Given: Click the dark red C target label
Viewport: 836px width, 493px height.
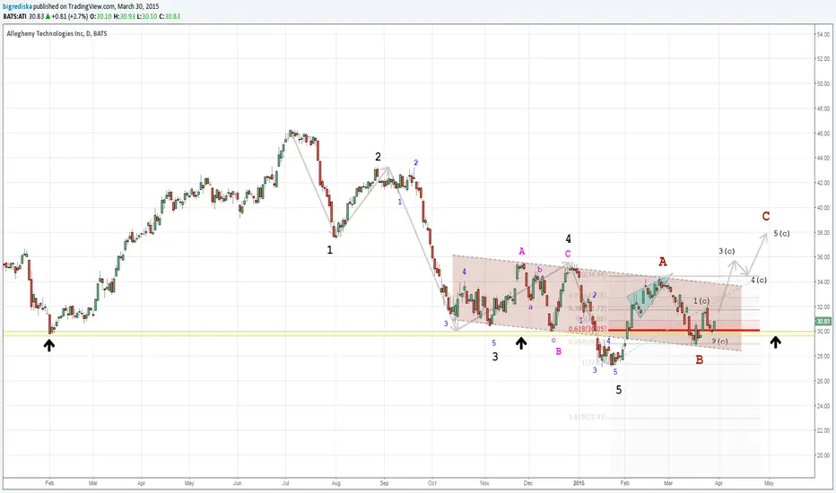Looking at the screenshot, I should click(766, 216).
